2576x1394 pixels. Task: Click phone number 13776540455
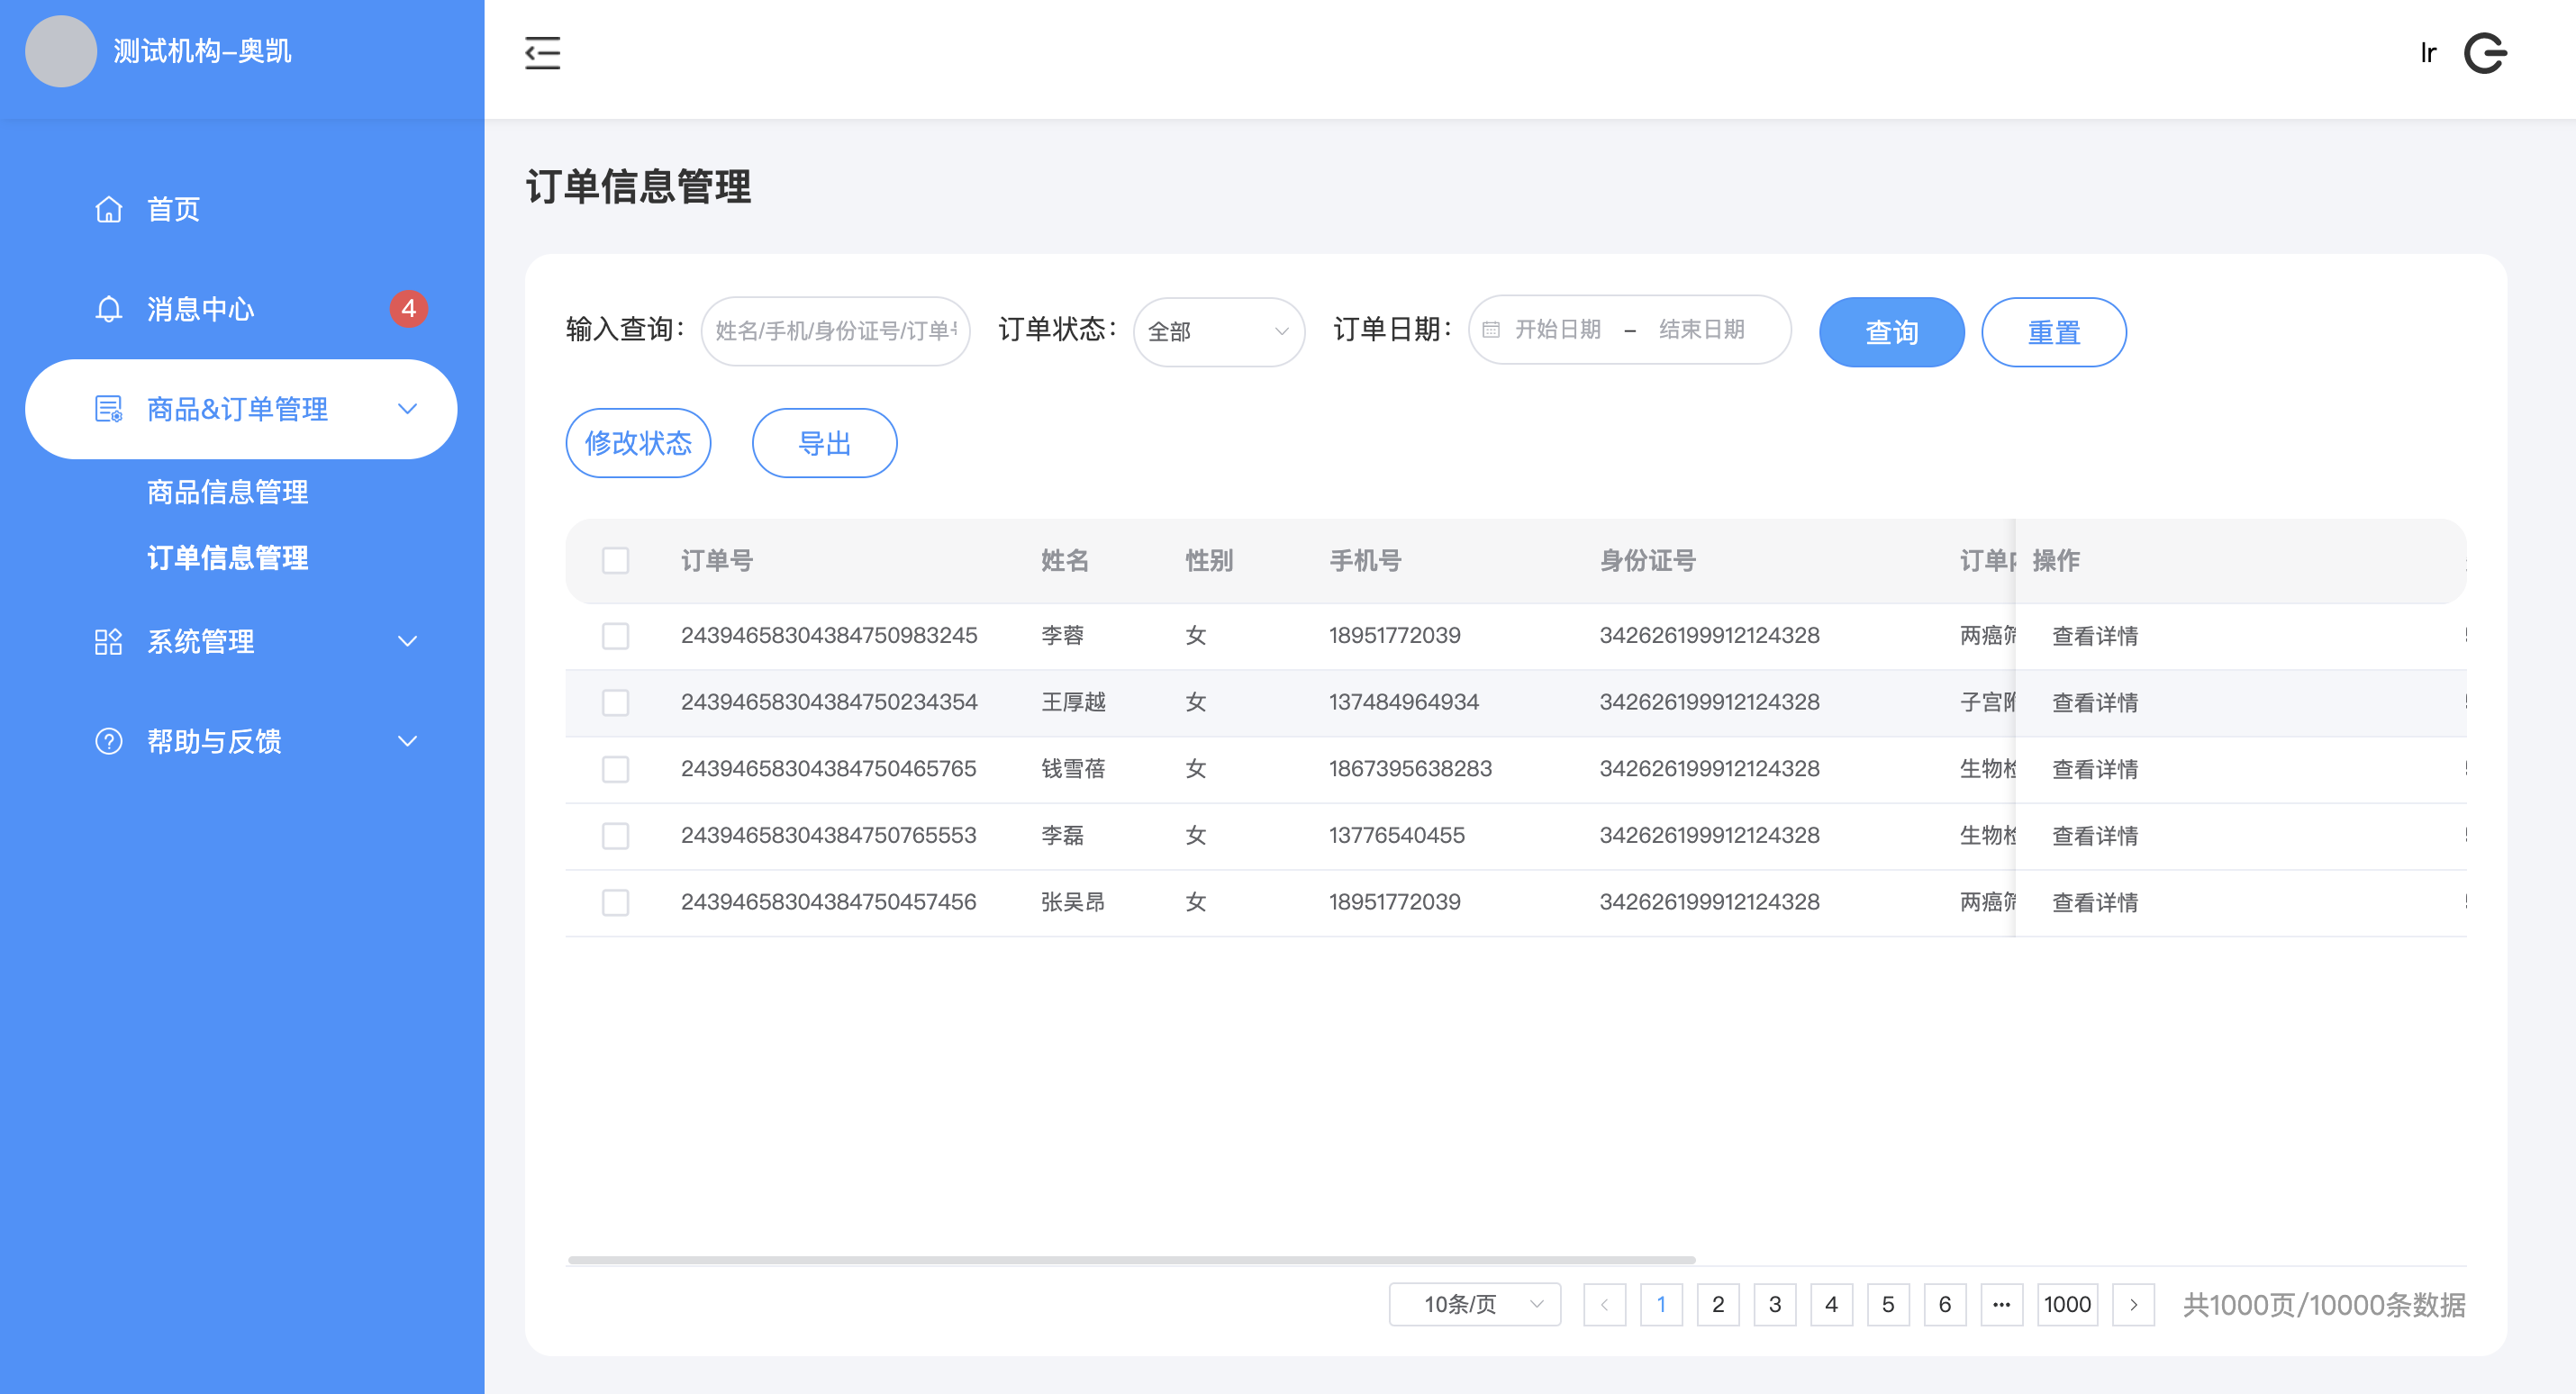coord(1396,835)
